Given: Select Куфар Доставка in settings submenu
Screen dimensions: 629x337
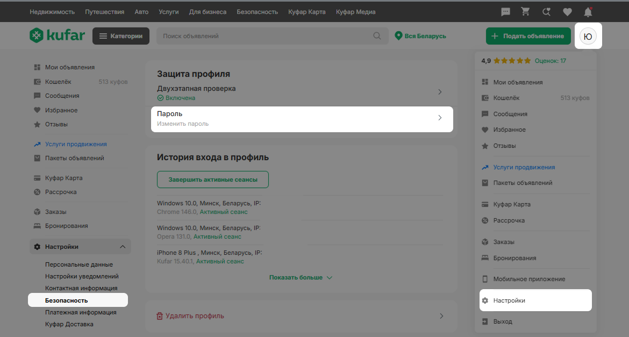Looking at the screenshot, I should point(69,324).
